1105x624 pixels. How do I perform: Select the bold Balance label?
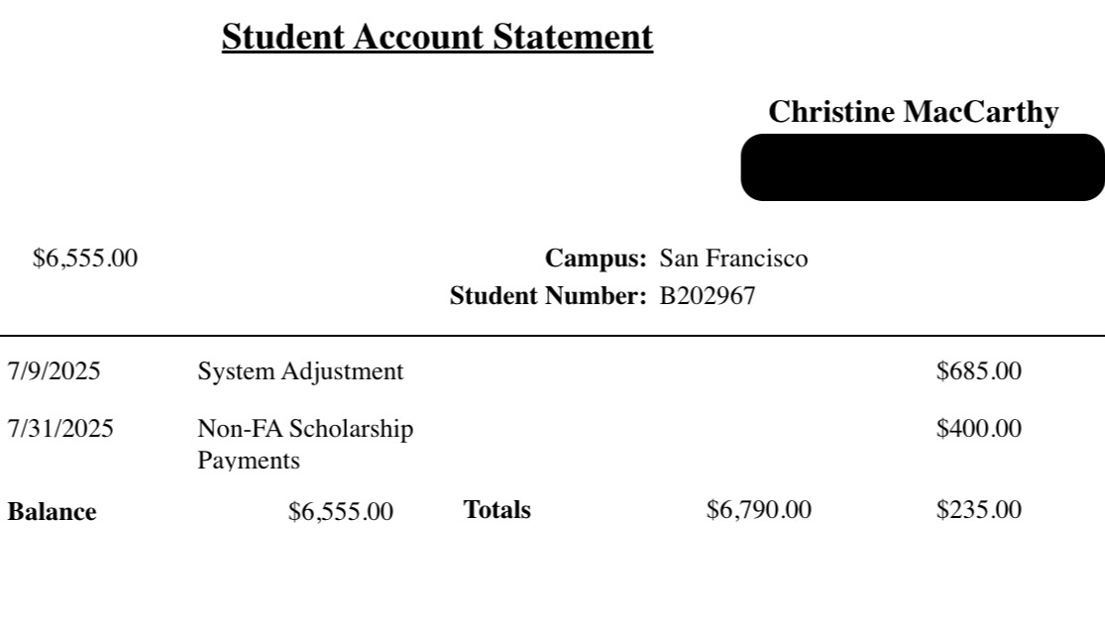[x=52, y=512]
